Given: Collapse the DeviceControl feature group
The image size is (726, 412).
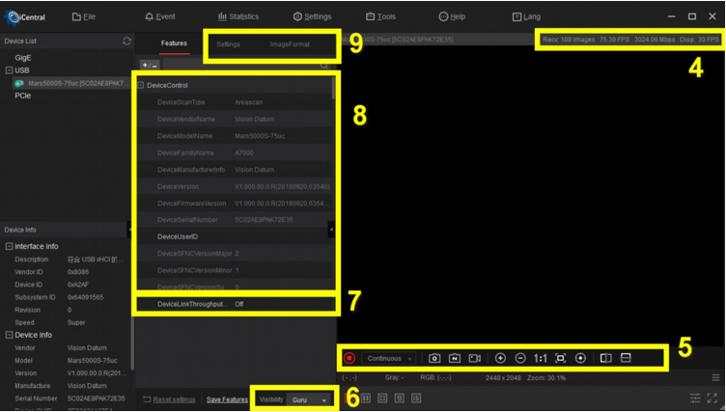Looking at the screenshot, I should pyautogui.click(x=141, y=85).
